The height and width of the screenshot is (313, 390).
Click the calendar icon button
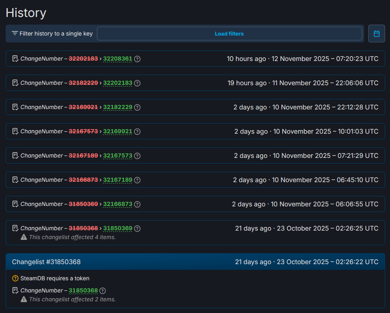coord(376,34)
